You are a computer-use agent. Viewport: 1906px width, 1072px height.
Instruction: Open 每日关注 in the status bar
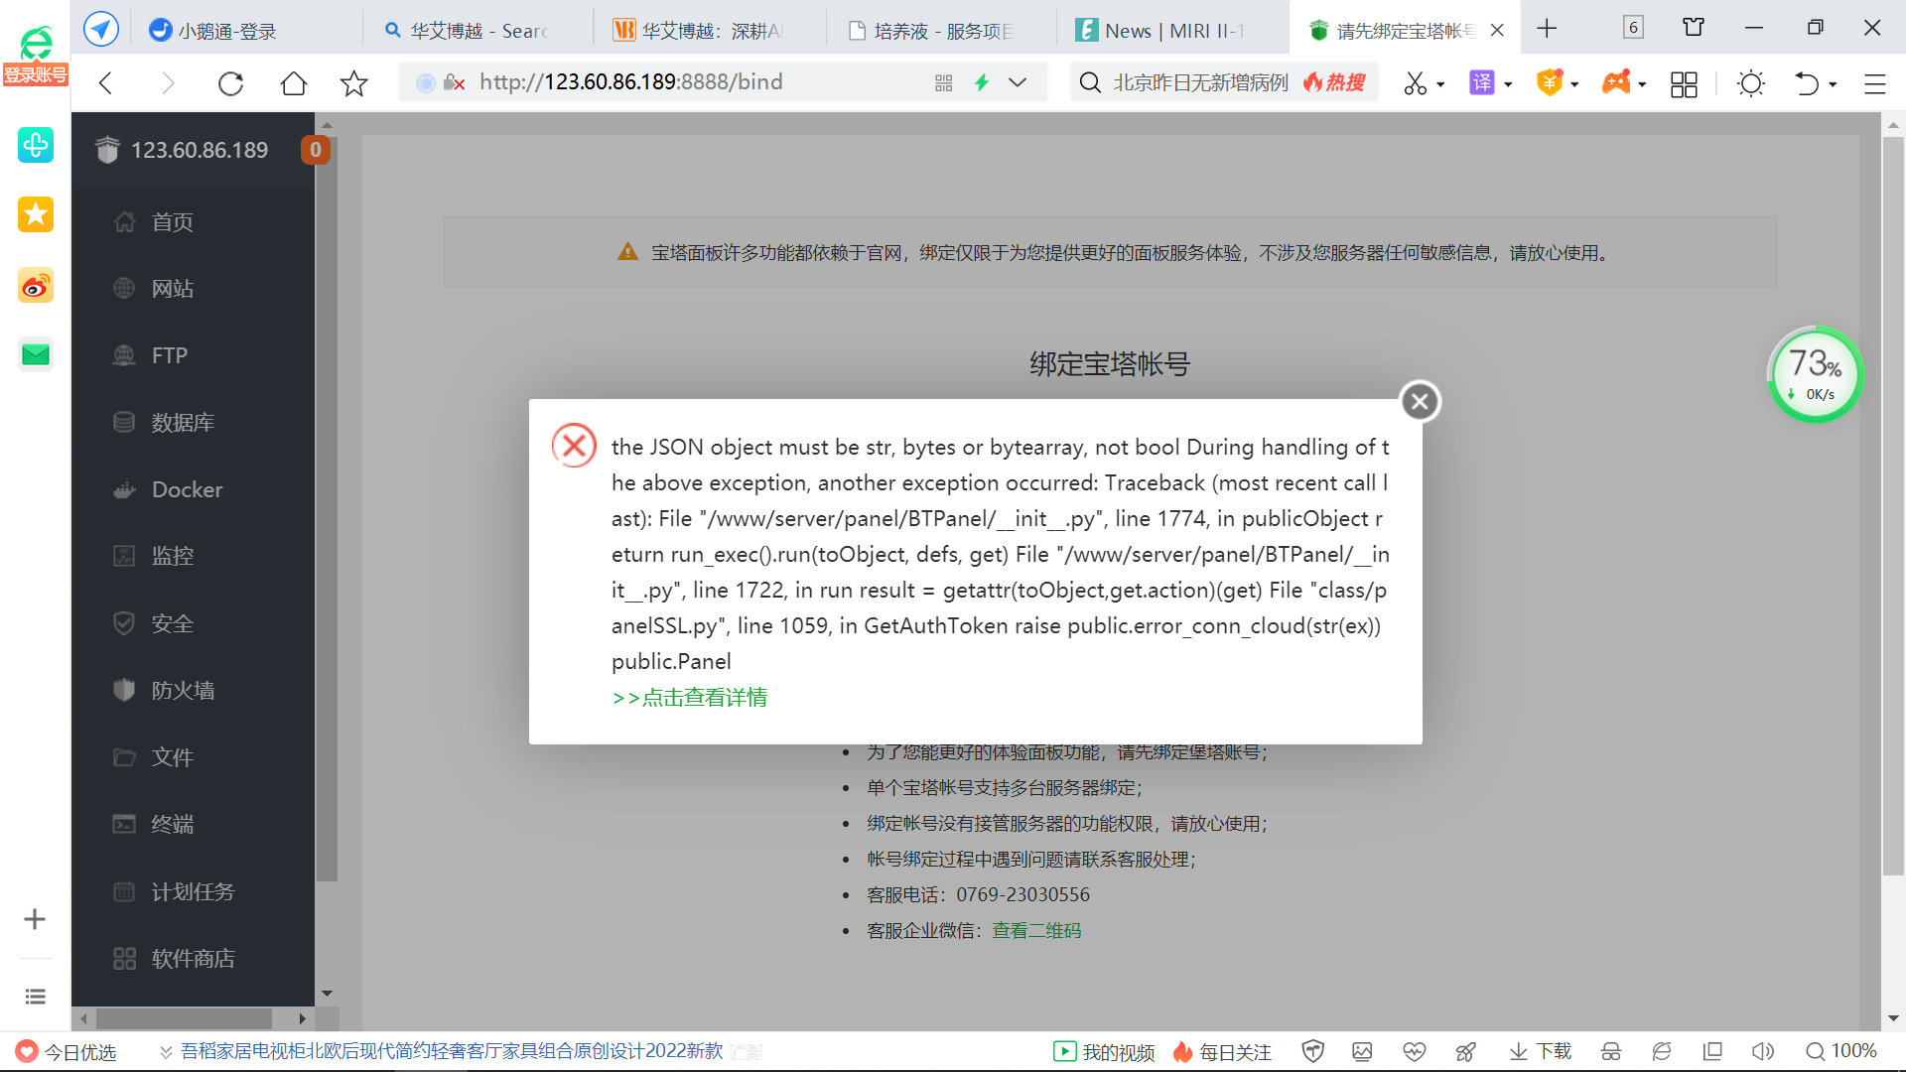pos(1222,1052)
